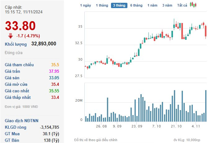Click the 23. 09 date marker on axis

click(x=137, y=126)
